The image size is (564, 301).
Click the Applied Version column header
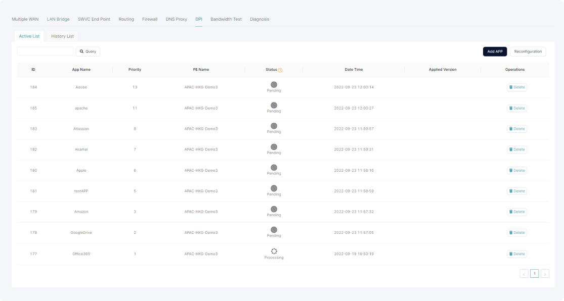443,70
